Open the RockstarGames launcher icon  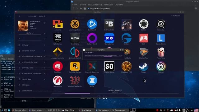pos(75,66)
